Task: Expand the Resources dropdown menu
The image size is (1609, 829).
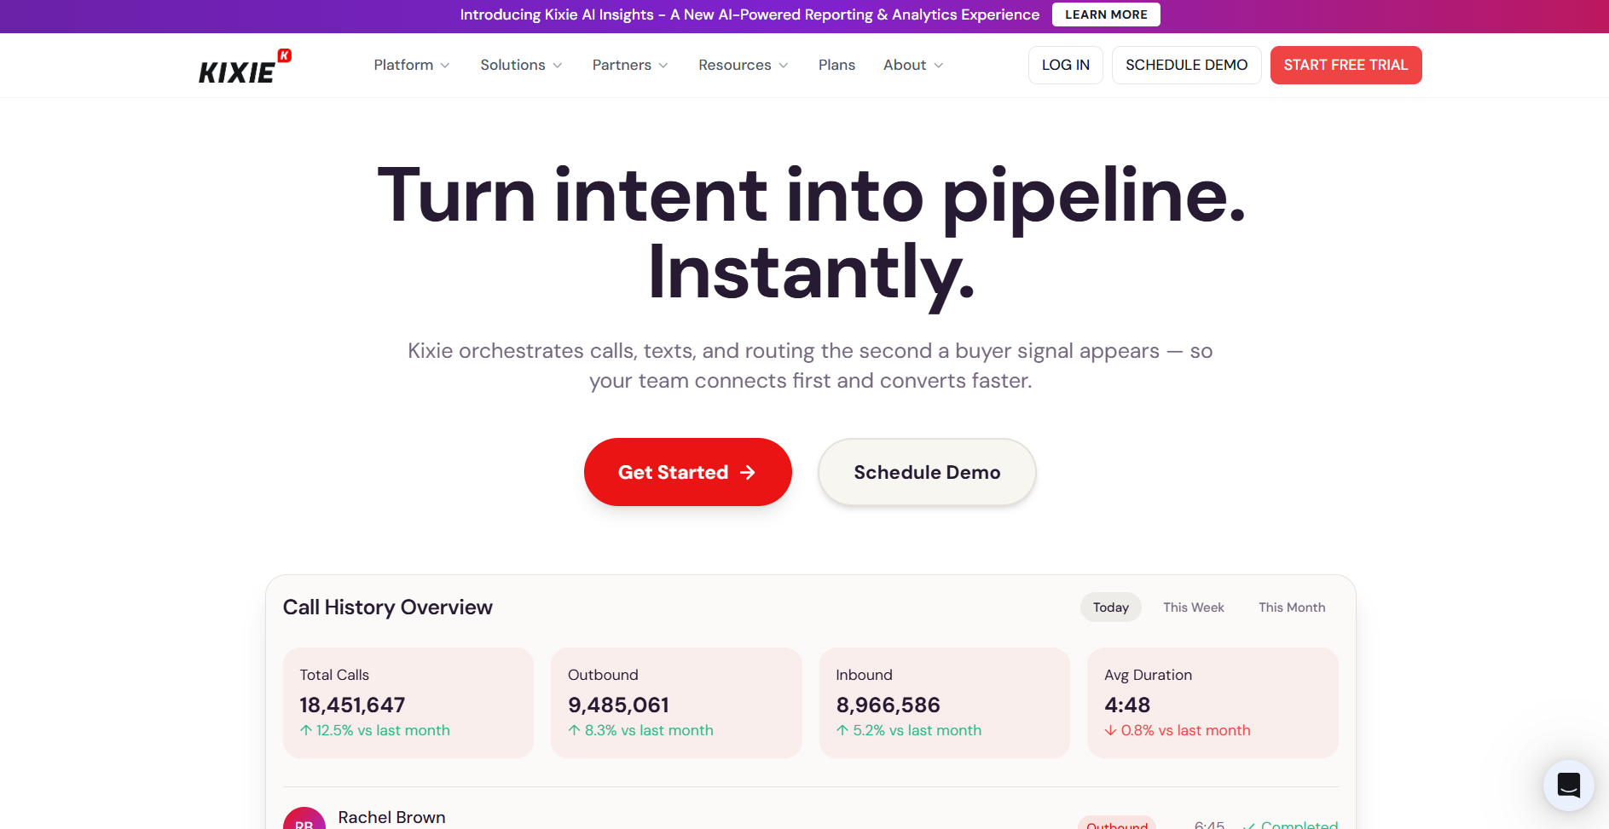Action: pyautogui.click(x=744, y=65)
